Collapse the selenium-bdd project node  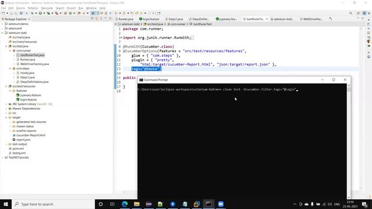[x=2, y=33]
